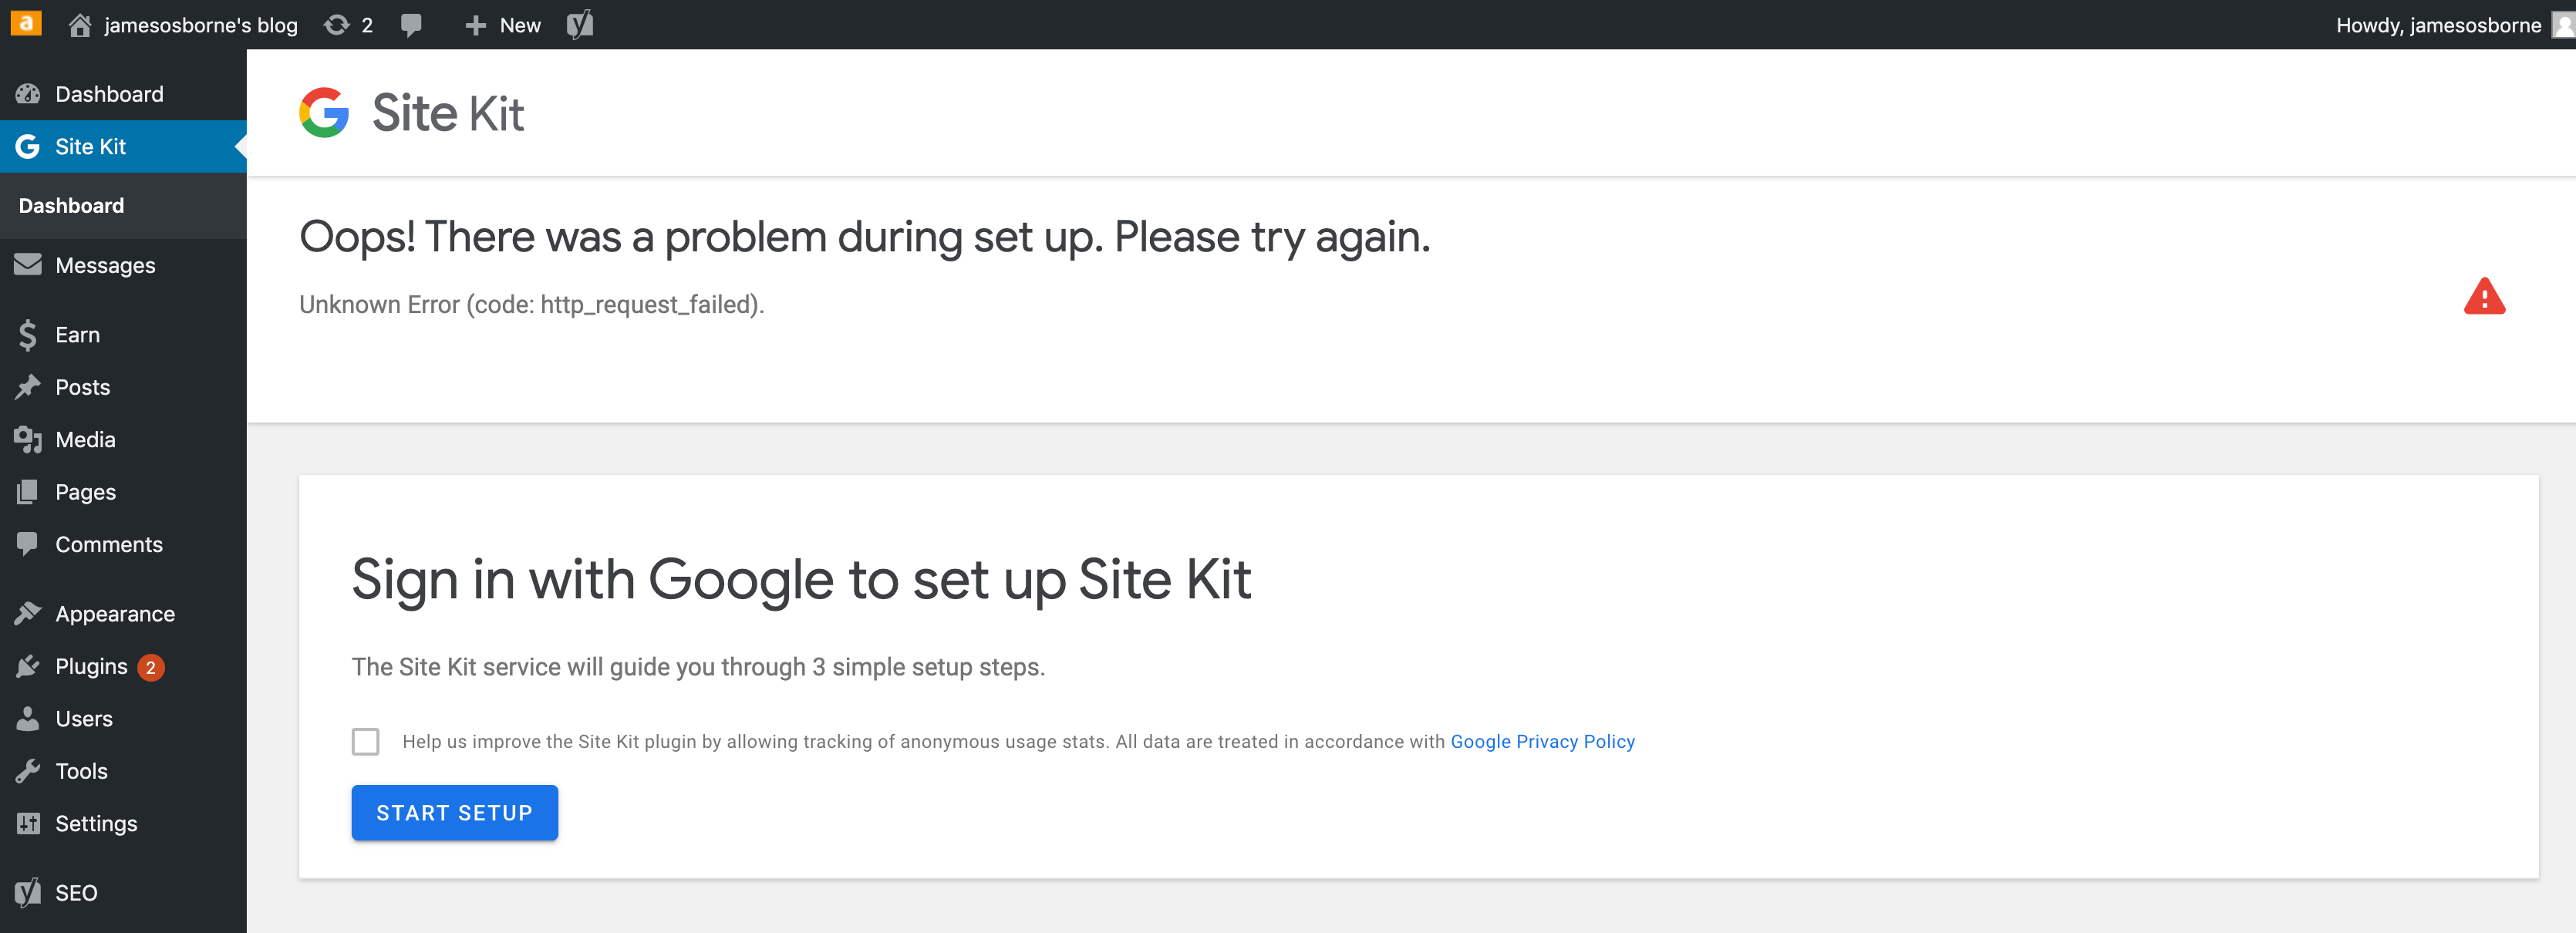Screen dimensions: 2576x933
Task: Click the plus icon next to New
Action: (x=475, y=25)
